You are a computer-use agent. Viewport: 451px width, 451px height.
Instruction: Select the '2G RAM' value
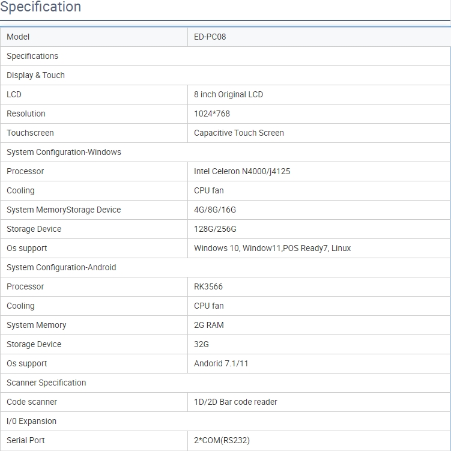pos(209,325)
